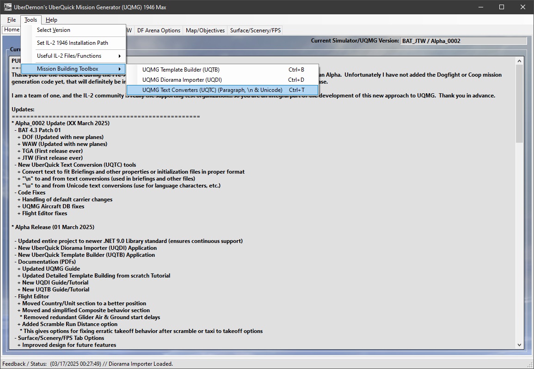The width and height of the screenshot is (534, 369).
Task: Click the app icon in title bar
Action: coord(7,7)
